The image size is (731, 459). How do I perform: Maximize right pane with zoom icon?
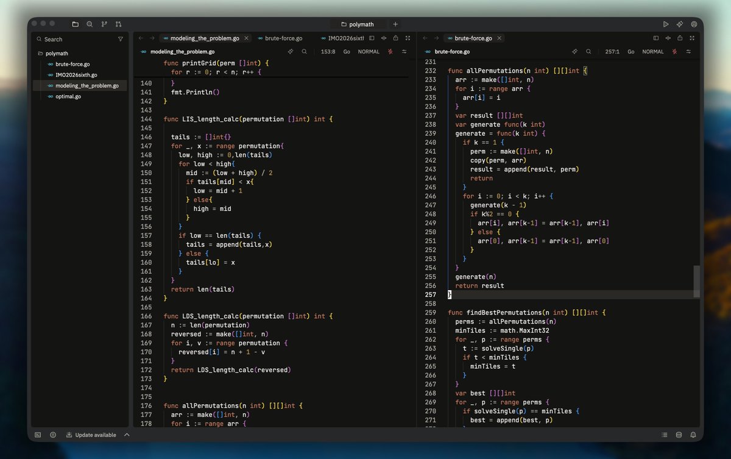coord(691,38)
